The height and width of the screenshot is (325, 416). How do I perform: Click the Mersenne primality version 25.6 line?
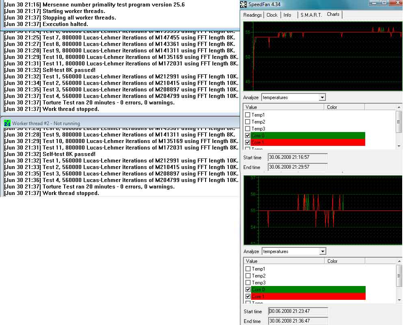click(x=94, y=5)
